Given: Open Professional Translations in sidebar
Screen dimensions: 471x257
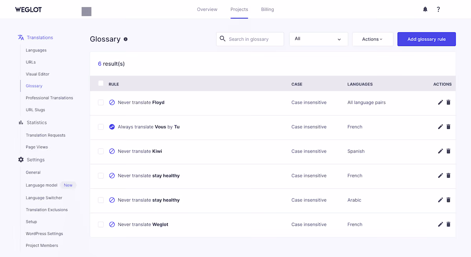Looking at the screenshot, I should pos(49,98).
